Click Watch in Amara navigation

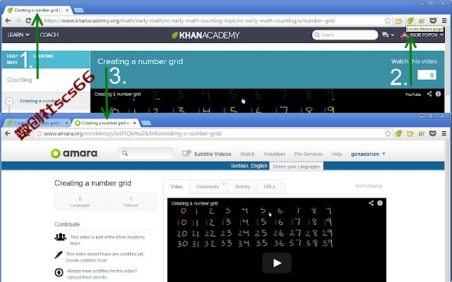point(247,154)
